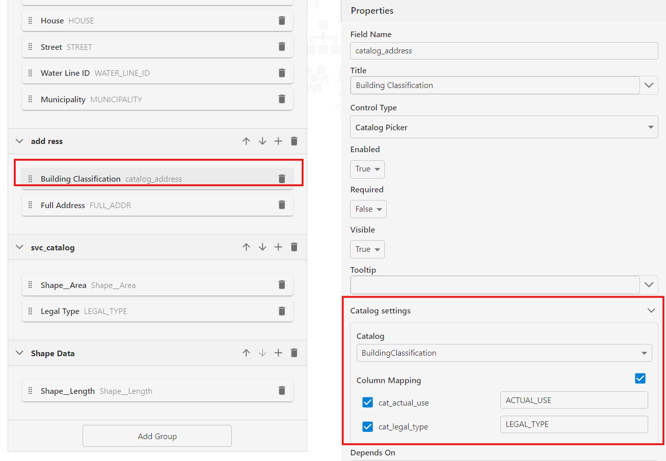
Task: Delete the House field
Action: click(282, 20)
